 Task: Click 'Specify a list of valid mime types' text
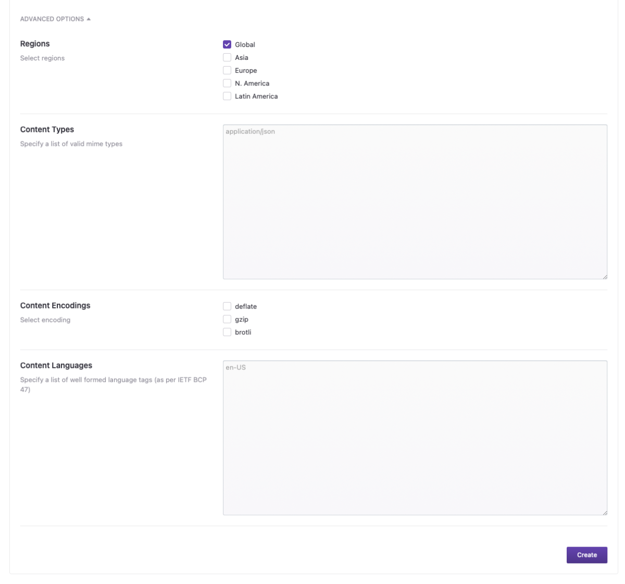(71, 144)
